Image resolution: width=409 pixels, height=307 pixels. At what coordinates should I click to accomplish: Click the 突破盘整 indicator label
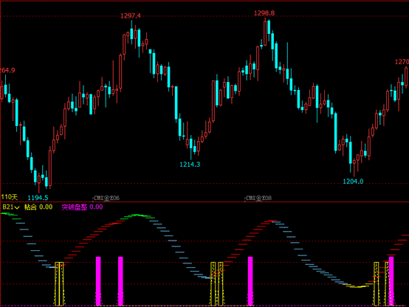[75, 207]
